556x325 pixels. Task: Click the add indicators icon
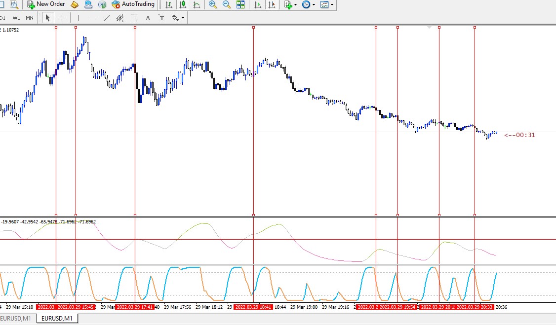[x=288, y=4]
